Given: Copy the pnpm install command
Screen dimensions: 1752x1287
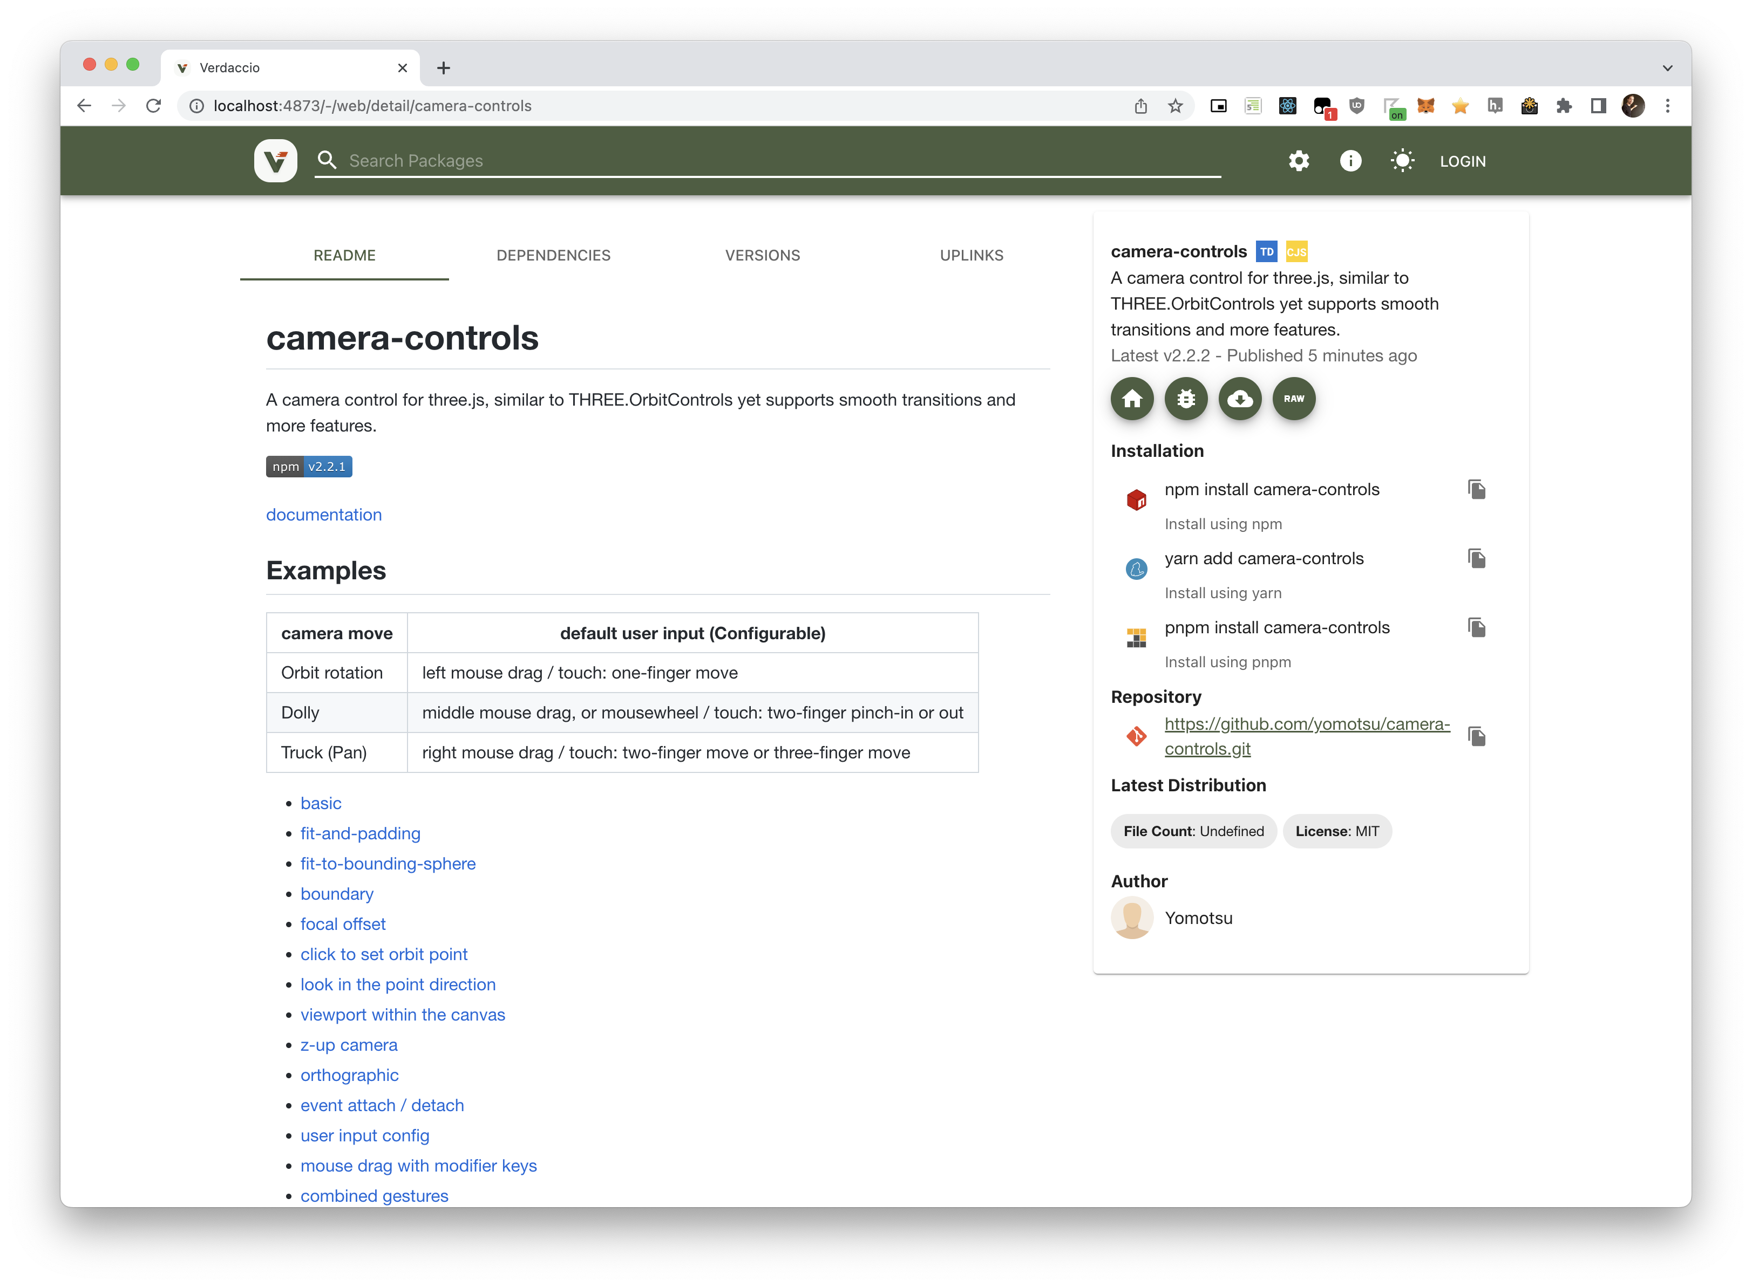Looking at the screenshot, I should [1476, 628].
